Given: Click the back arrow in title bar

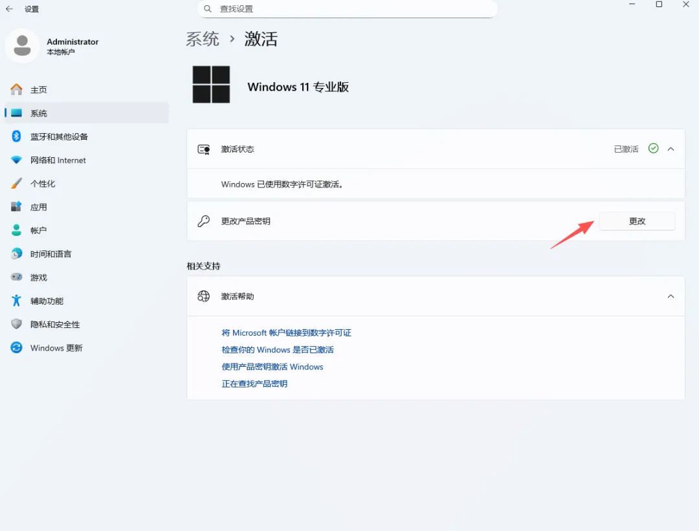Looking at the screenshot, I should (x=9, y=8).
